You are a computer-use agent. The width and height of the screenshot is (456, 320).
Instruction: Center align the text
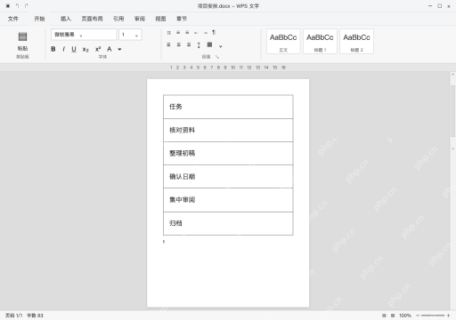[179, 44]
